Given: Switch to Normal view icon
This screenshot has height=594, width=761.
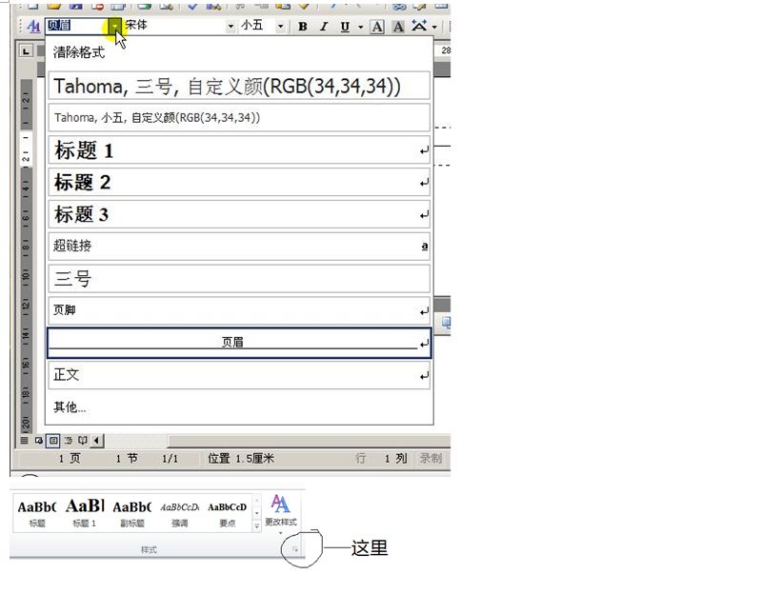Looking at the screenshot, I should coord(24,441).
